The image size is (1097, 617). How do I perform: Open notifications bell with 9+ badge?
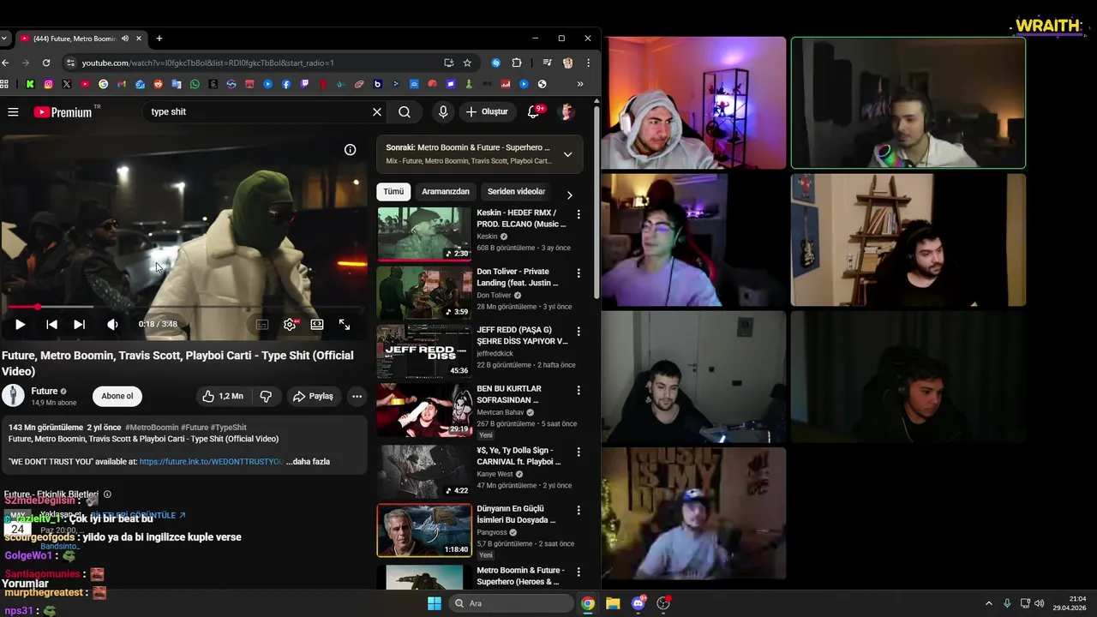[534, 111]
